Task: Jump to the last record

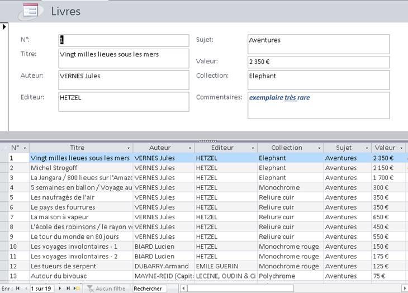Action: coord(68,289)
